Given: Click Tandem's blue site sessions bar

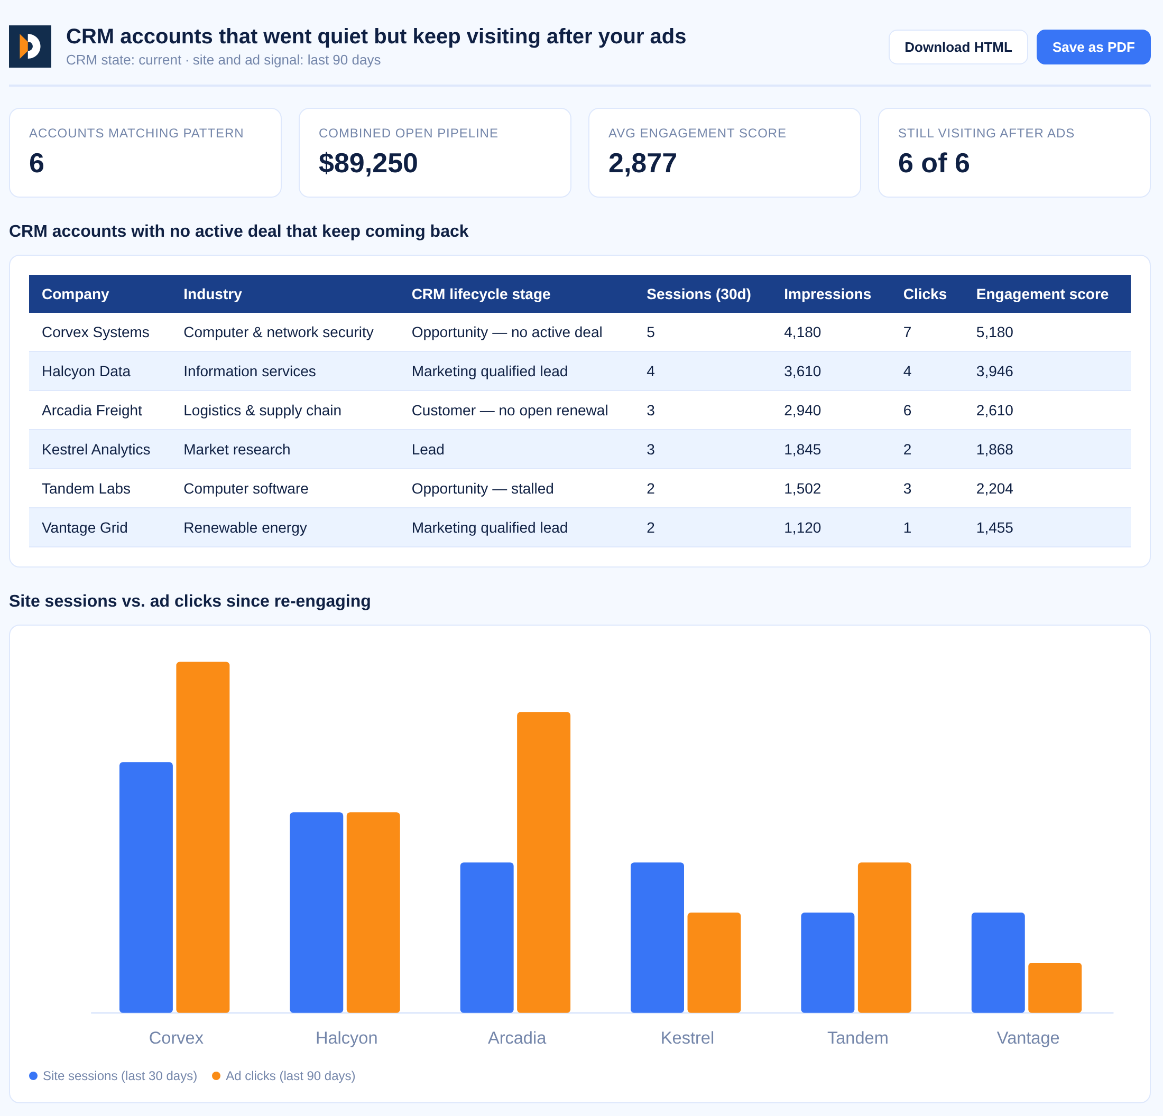Looking at the screenshot, I should tap(827, 962).
